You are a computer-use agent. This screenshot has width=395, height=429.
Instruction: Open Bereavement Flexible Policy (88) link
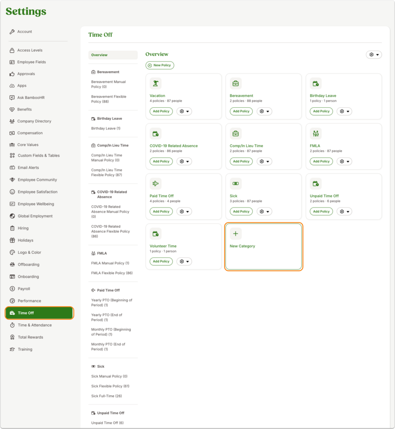coord(109,99)
